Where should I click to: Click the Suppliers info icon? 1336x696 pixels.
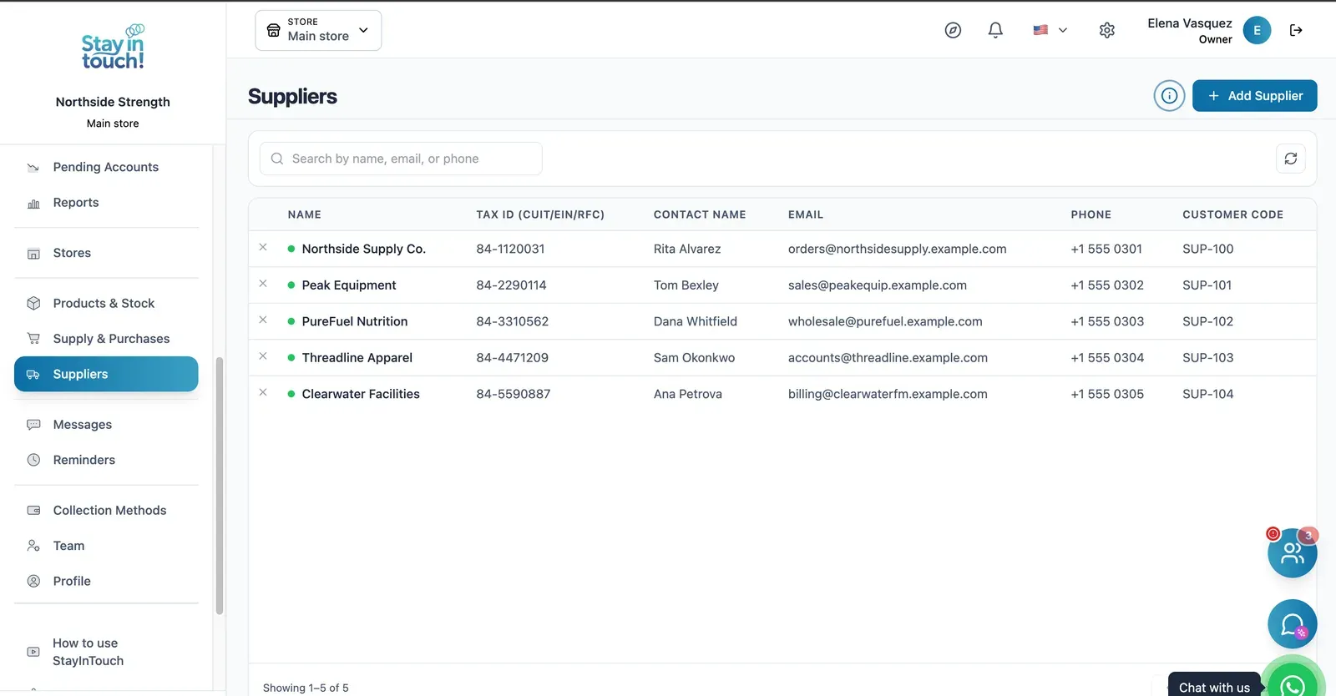(1169, 96)
